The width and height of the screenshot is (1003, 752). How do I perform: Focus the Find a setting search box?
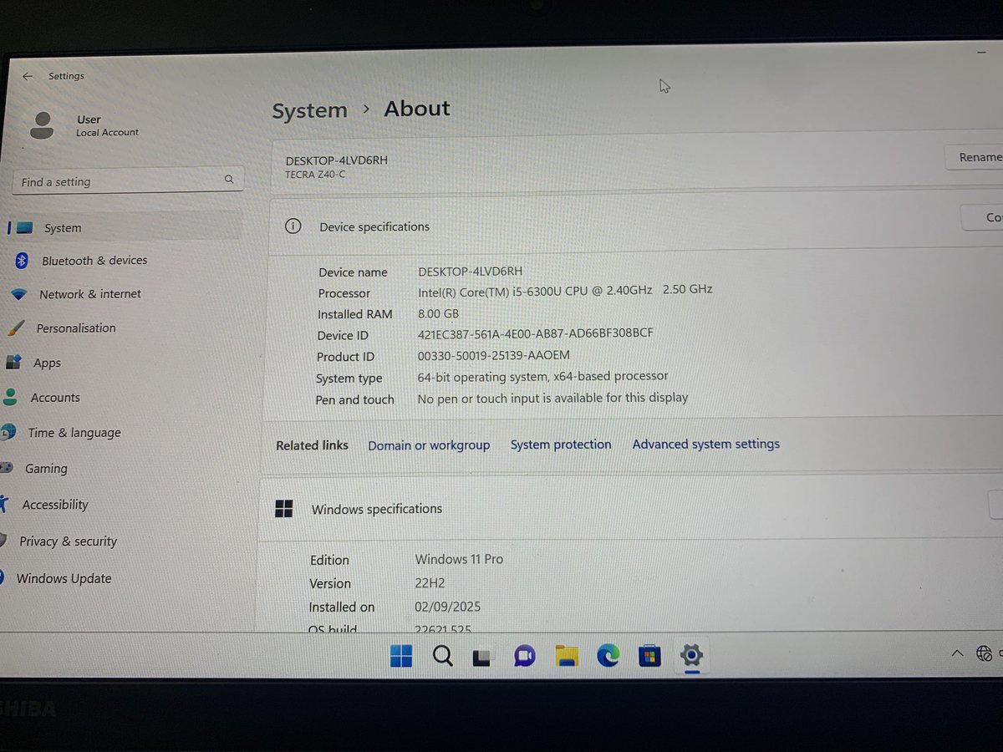(x=128, y=180)
